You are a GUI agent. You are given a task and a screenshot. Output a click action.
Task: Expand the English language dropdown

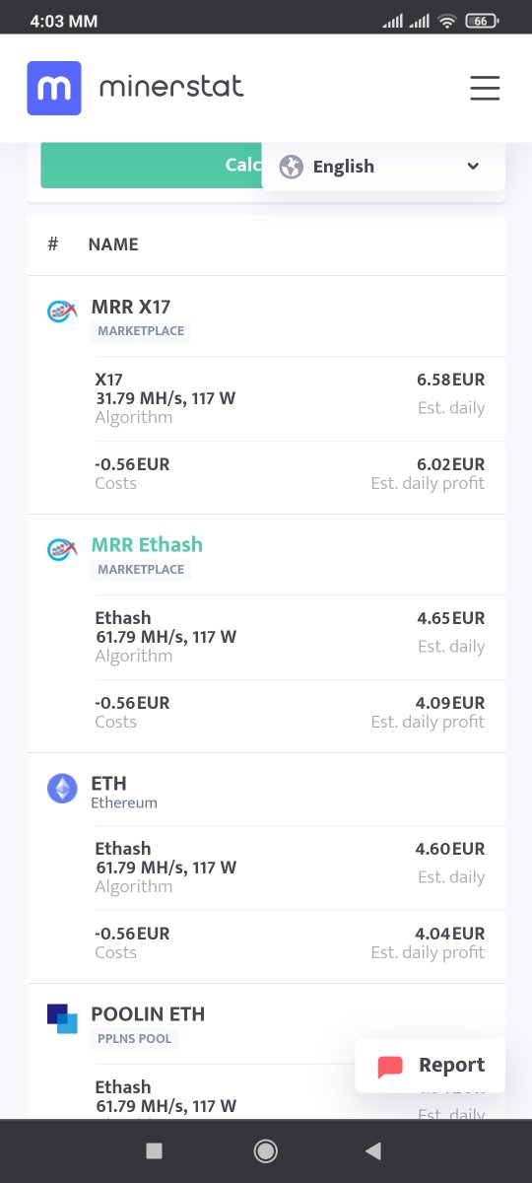click(x=383, y=167)
